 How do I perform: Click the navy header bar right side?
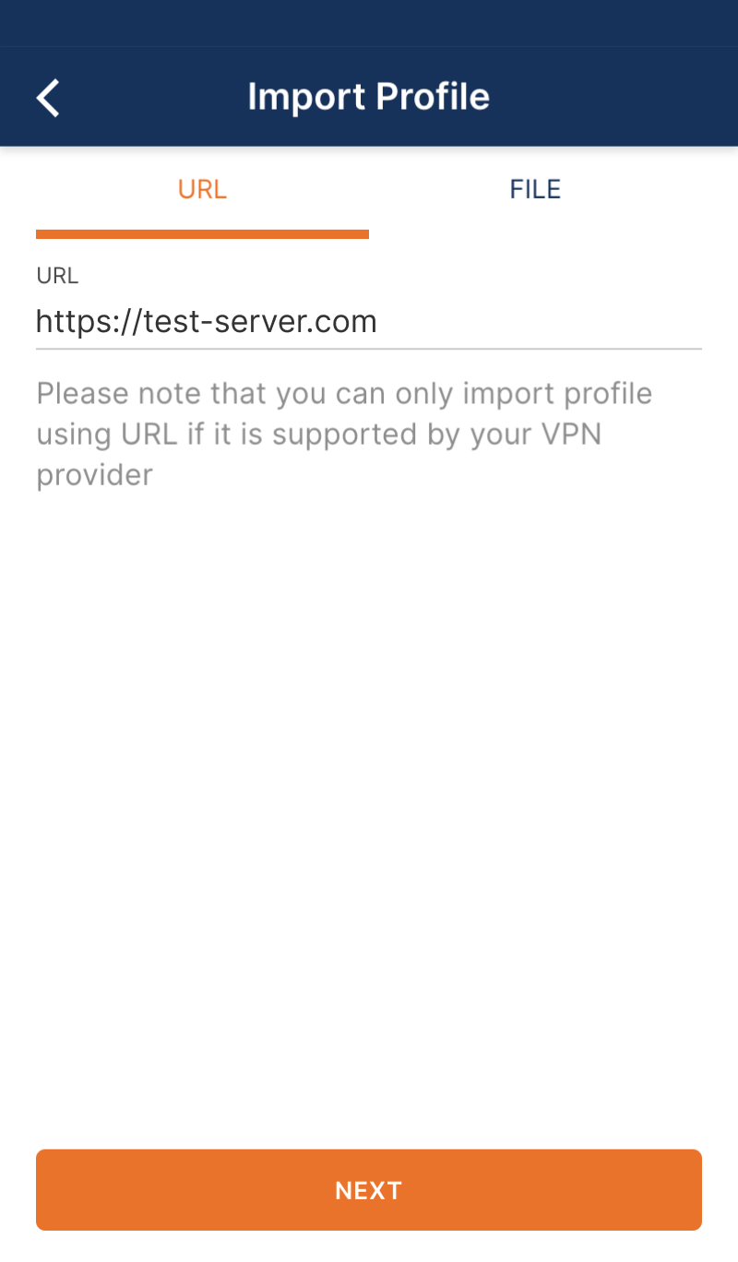[627, 97]
